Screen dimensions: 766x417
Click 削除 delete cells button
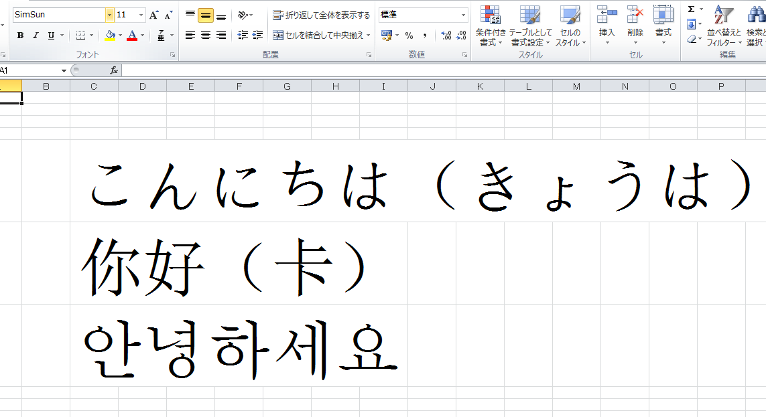point(635,26)
